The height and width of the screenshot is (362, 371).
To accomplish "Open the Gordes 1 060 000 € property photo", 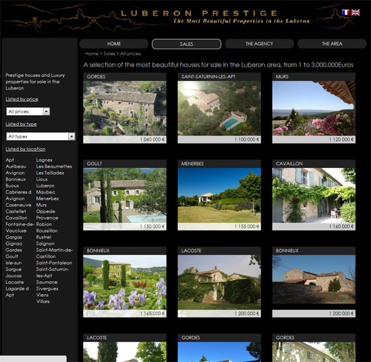I will [x=125, y=108].
